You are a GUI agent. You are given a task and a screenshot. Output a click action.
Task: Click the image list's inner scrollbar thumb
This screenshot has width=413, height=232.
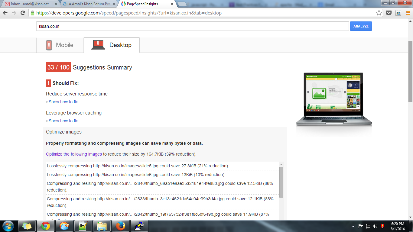(x=281, y=182)
